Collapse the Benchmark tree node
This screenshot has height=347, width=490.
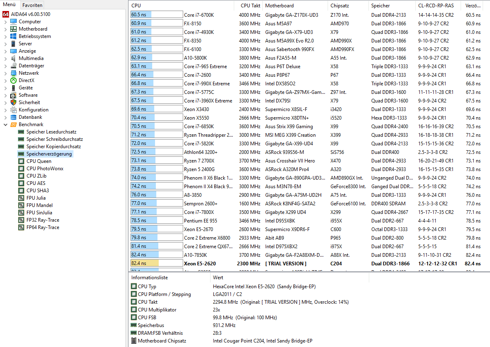click(5, 125)
